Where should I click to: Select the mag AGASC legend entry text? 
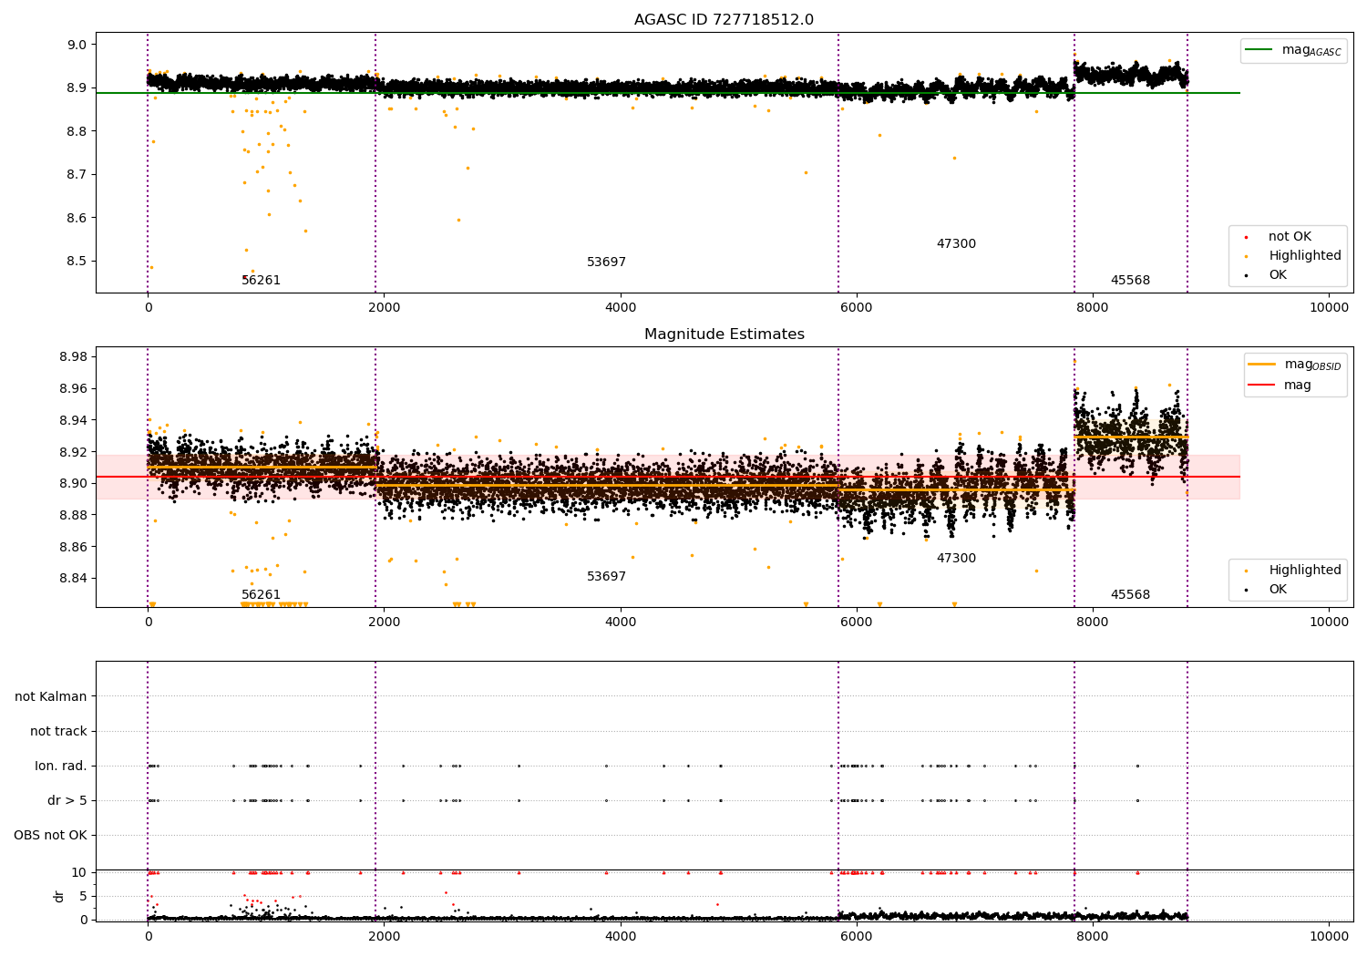1311,51
